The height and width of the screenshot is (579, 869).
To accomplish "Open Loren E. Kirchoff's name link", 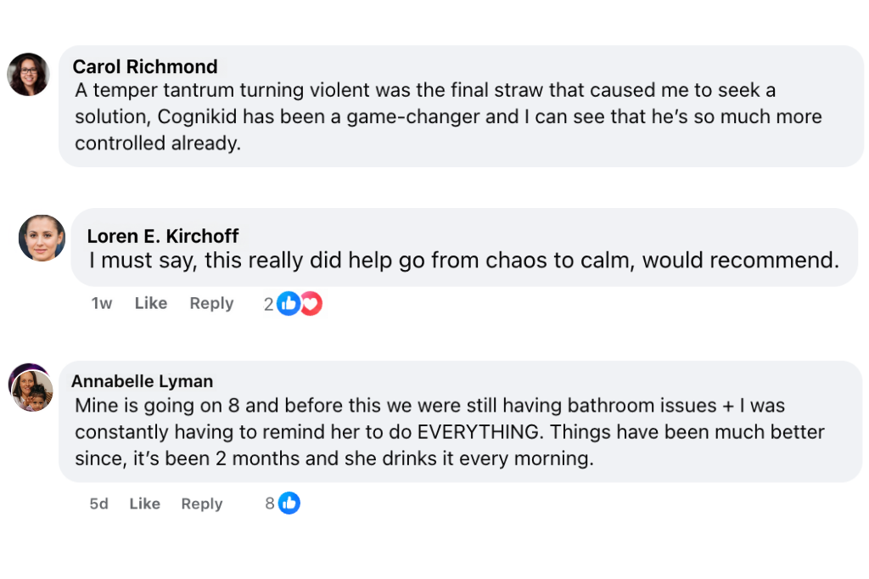I will [163, 236].
